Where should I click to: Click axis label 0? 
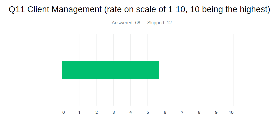point(63,112)
